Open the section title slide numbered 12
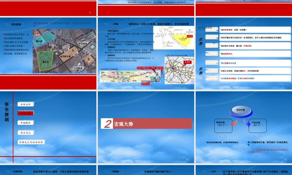292x175 pixels. (146, 127)
